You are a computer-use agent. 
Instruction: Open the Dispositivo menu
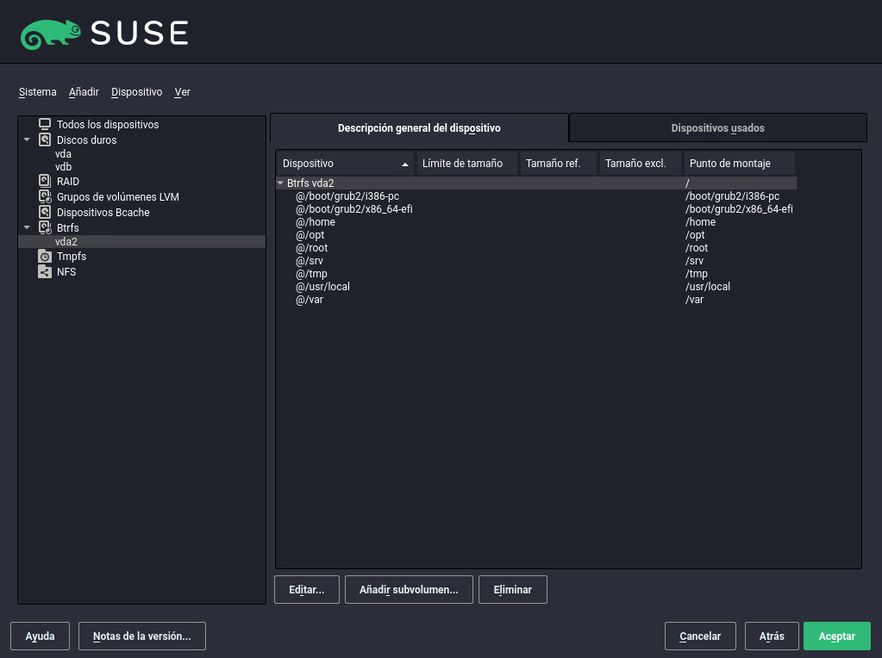point(136,92)
